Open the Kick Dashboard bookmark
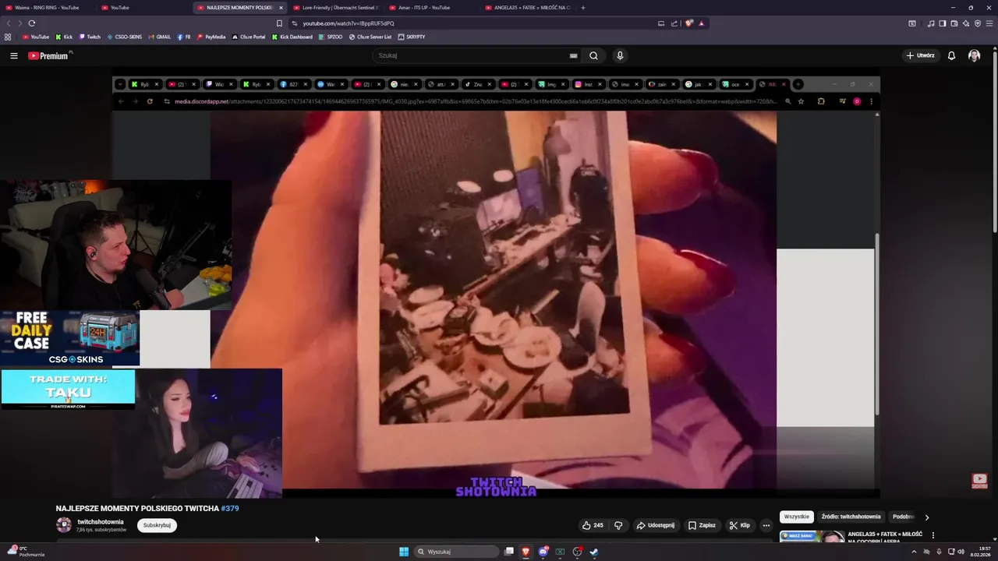Screen dimensions: 998x561 point(292,37)
